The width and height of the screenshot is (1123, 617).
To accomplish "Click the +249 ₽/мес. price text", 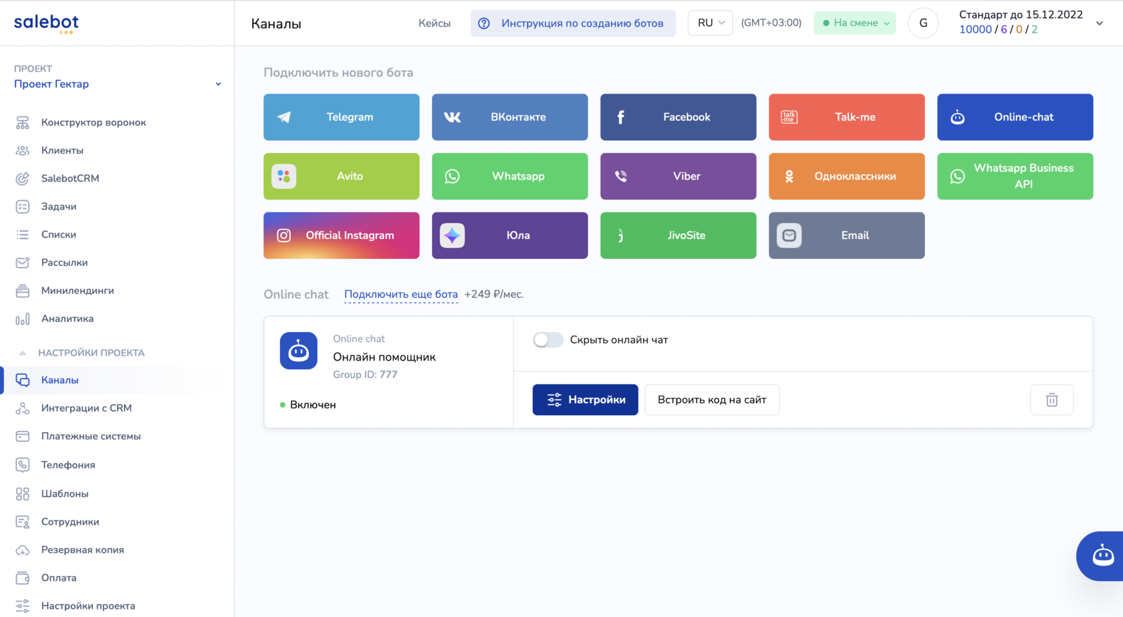I will [x=494, y=294].
